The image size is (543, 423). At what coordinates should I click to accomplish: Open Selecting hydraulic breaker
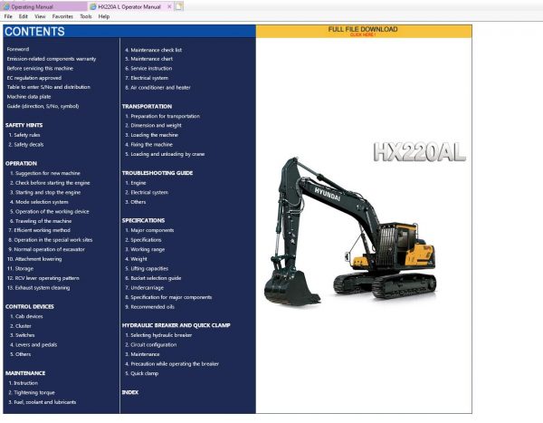tap(158, 335)
